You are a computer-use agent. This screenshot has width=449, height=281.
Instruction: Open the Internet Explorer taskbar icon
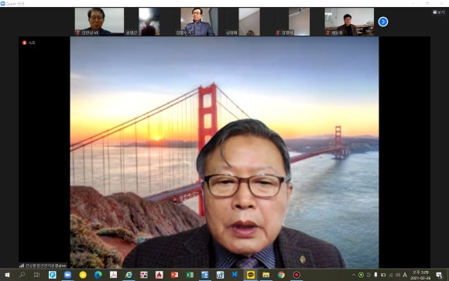pyautogui.click(x=129, y=275)
